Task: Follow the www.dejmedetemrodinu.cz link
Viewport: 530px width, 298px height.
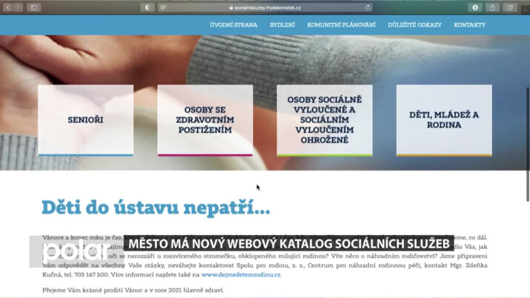Action: 241,275
